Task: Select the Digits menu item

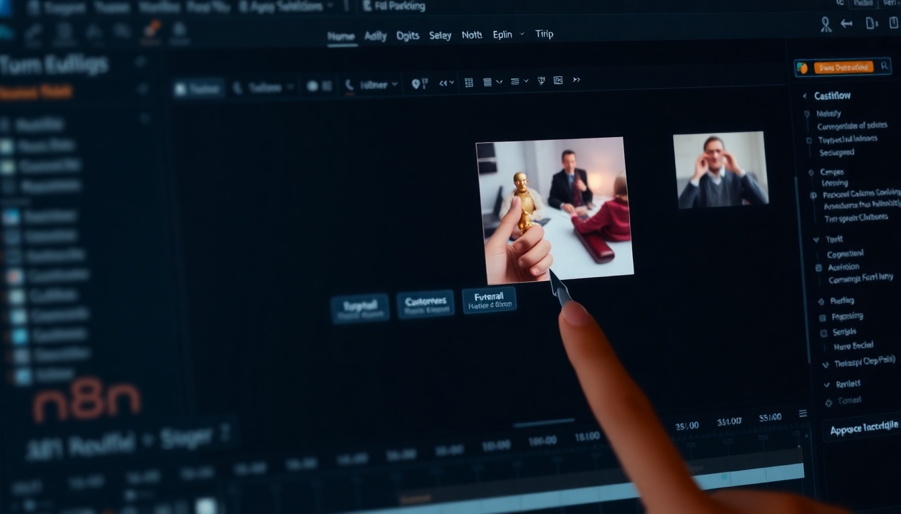Action: (407, 35)
